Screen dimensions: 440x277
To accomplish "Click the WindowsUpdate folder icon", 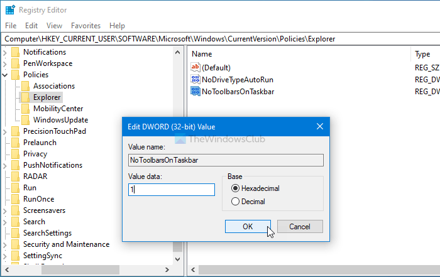I will point(26,120).
